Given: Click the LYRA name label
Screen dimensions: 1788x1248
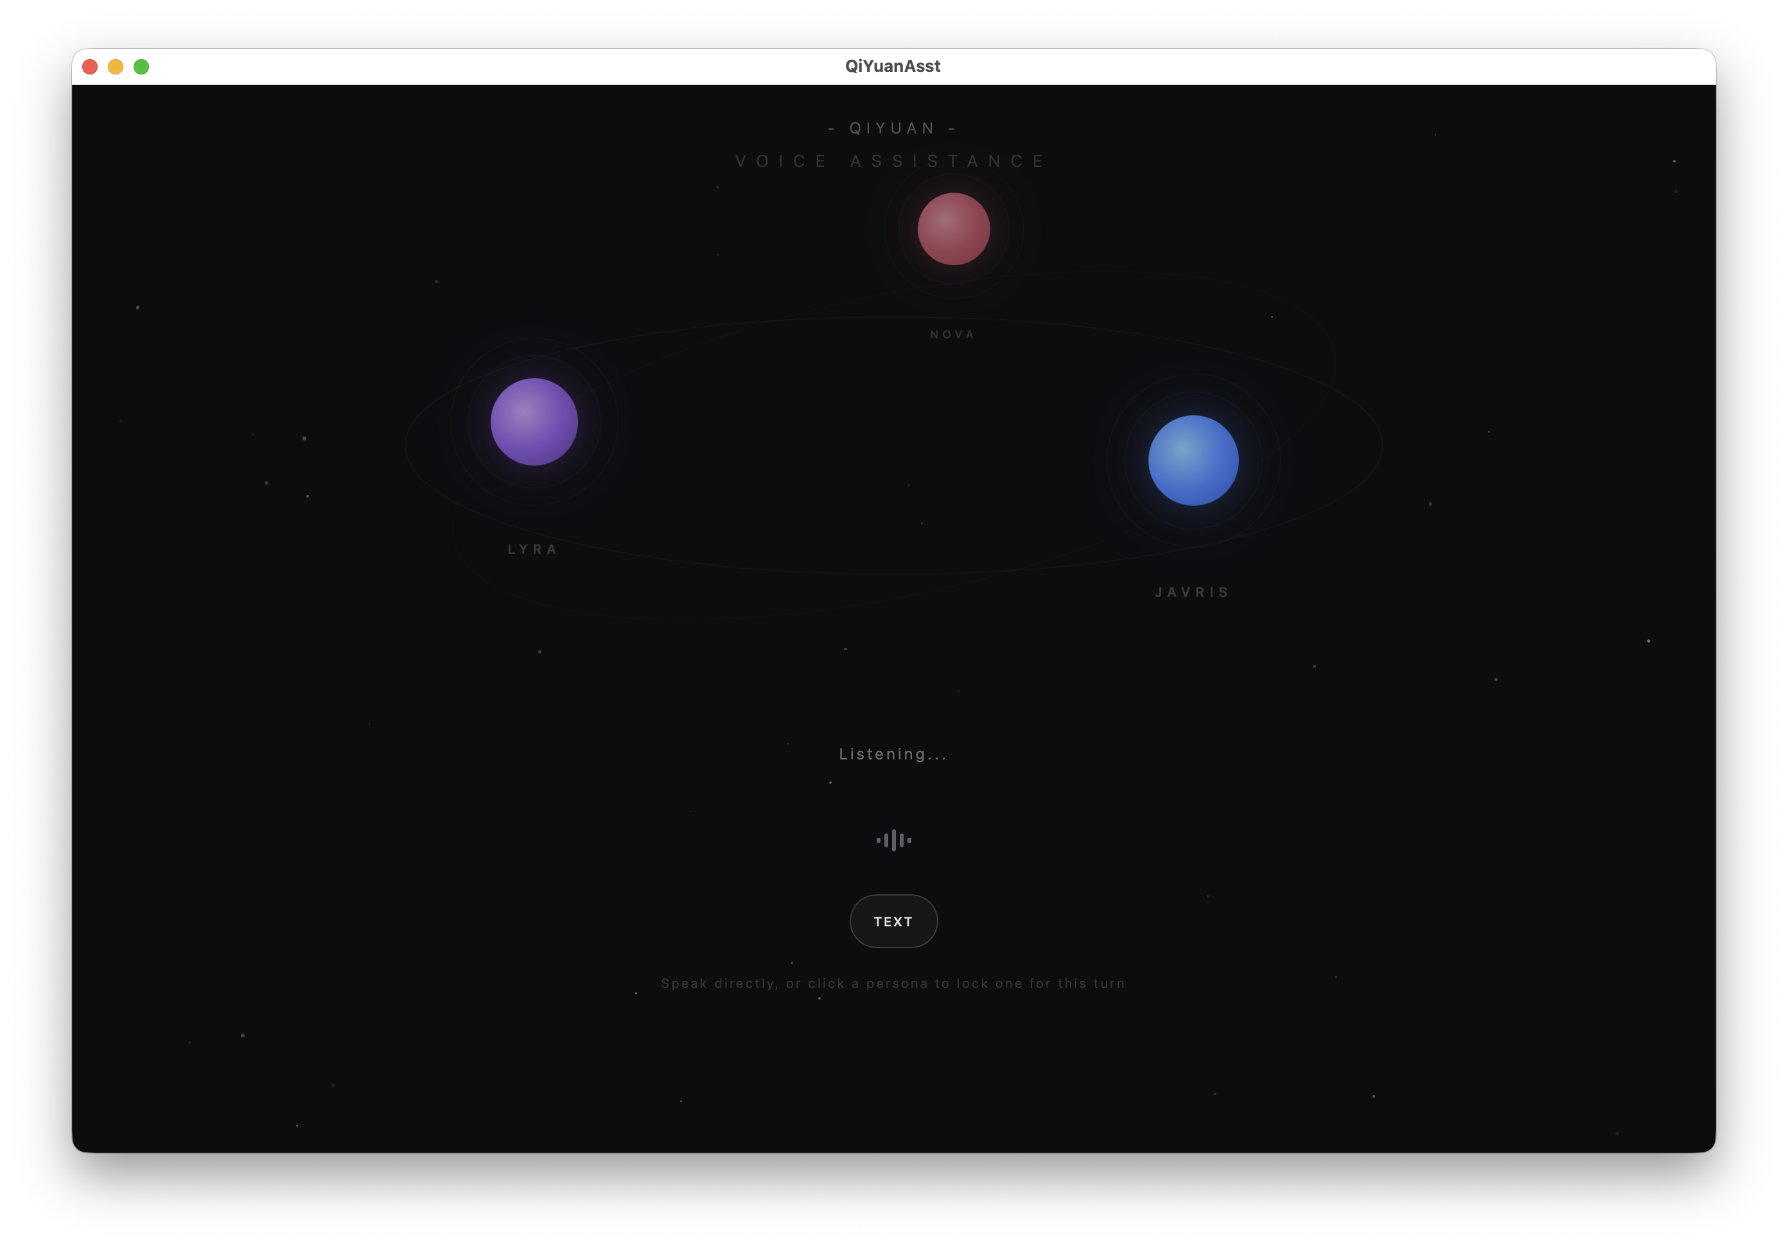Looking at the screenshot, I should tap(532, 550).
